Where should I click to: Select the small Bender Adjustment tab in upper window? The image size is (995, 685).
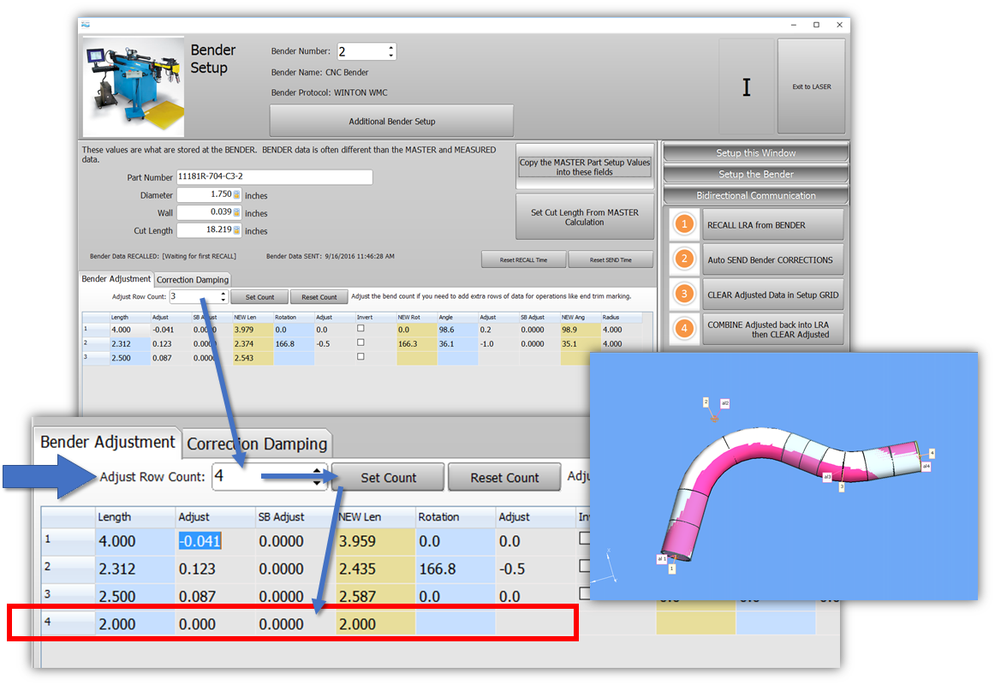[116, 279]
